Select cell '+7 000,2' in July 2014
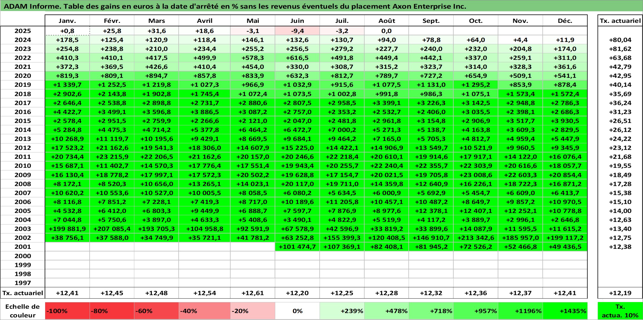This screenshot has width=643, height=320. pyautogui.click(x=342, y=130)
